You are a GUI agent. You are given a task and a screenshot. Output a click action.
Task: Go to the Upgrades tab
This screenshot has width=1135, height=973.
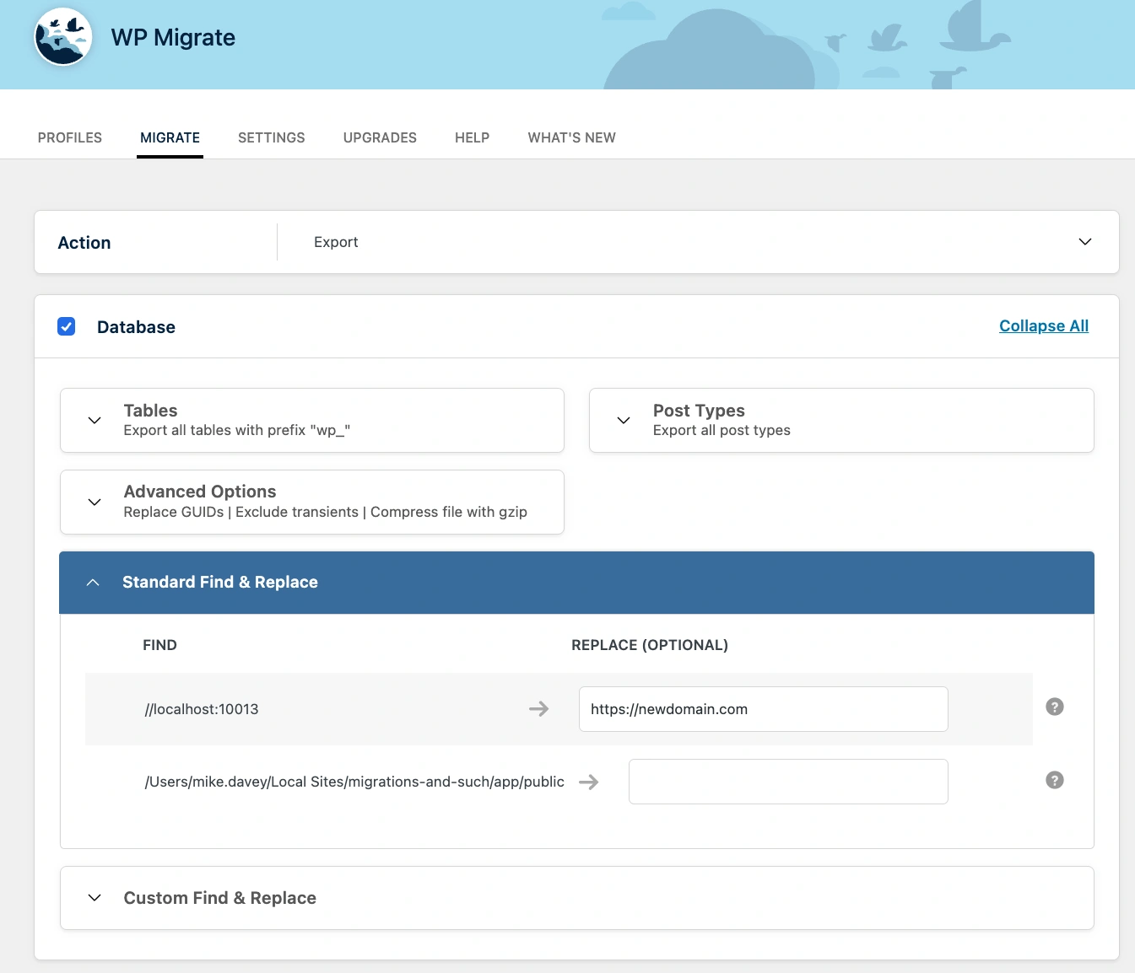pos(380,137)
